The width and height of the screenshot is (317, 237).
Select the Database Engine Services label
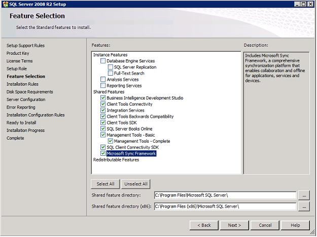click(131, 61)
